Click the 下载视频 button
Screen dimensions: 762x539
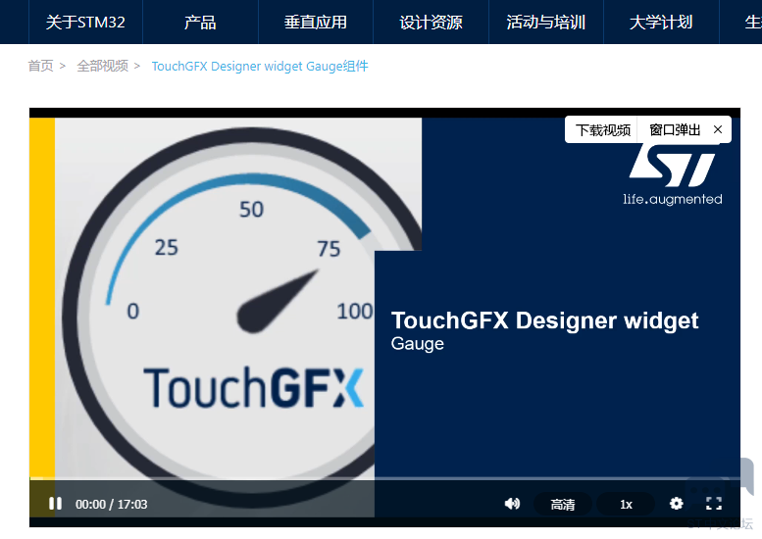[602, 129]
